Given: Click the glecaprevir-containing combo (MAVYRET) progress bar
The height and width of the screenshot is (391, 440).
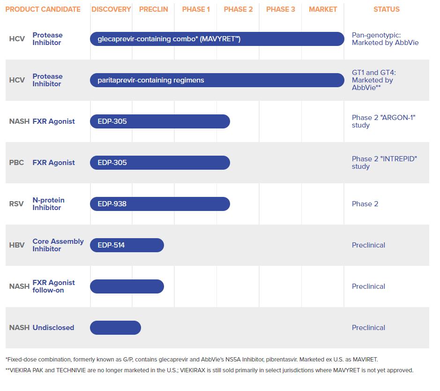Looking at the screenshot, I should coord(217,39).
